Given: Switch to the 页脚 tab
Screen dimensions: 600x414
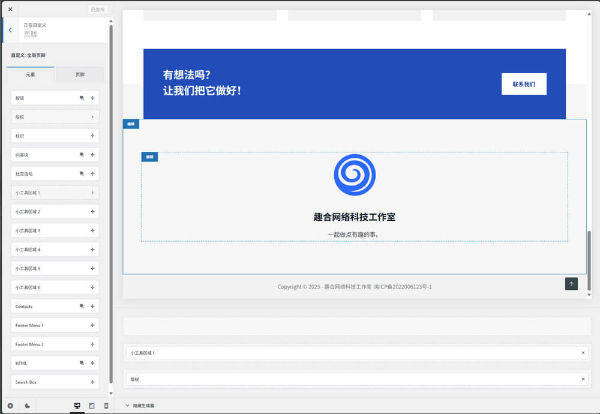Looking at the screenshot, I should [x=80, y=74].
